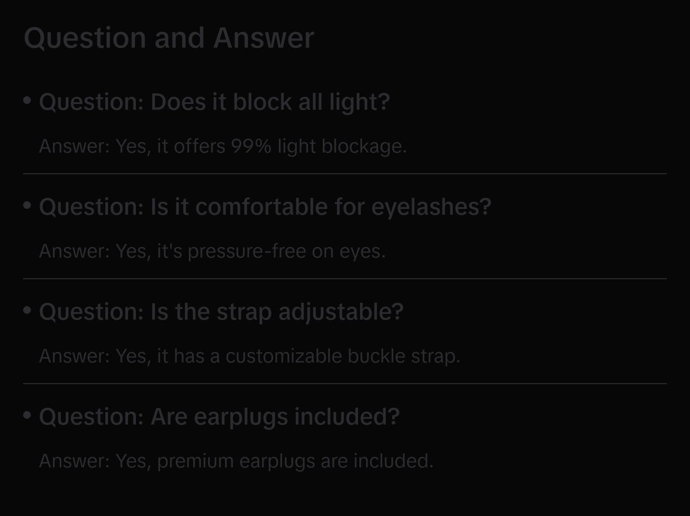This screenshot has width=690, height=516.
Task: Click the divider below the light blockage answer
Action: 345,174
